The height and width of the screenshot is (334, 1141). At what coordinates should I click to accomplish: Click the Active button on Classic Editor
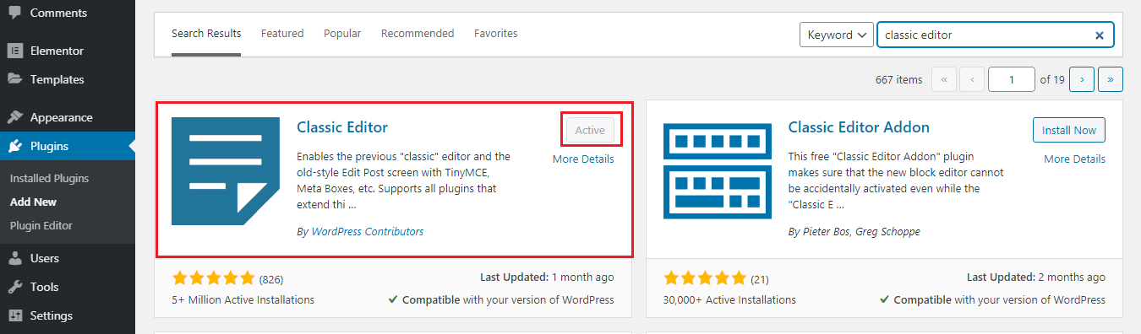[590, 130]
